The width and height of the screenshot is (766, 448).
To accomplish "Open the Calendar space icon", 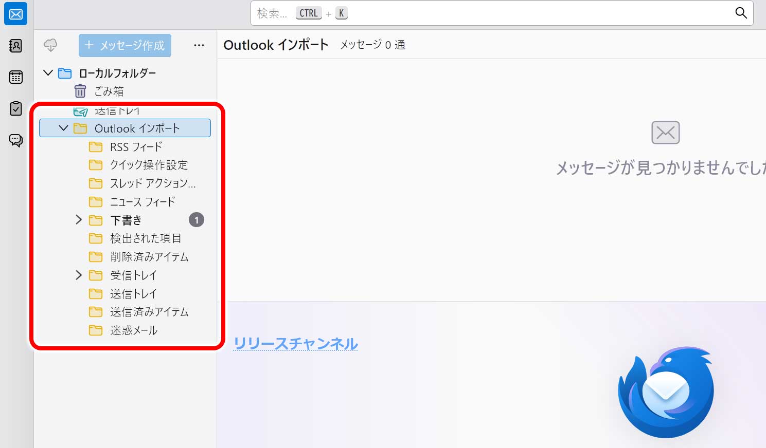I will 15,77.
